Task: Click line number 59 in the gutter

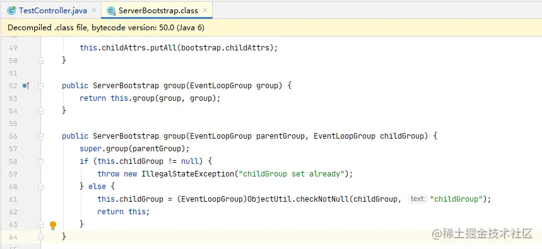Action: click(x=13, y=174)
